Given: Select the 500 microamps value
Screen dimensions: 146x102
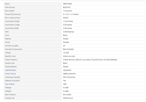Looking at the screenshot, I should click(x=69, y=77).
